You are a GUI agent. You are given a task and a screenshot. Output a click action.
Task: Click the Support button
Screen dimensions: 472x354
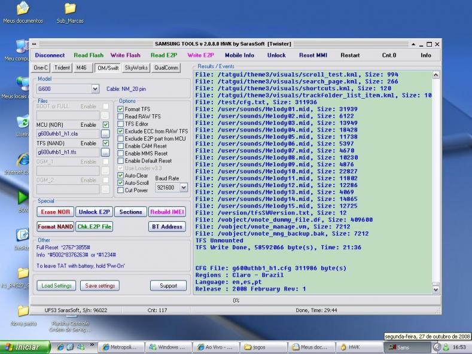[168, 286]
